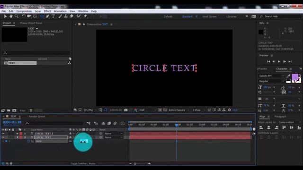Open the 1 View layout dropdown
The image size is (303, 170).
point(199,110)
